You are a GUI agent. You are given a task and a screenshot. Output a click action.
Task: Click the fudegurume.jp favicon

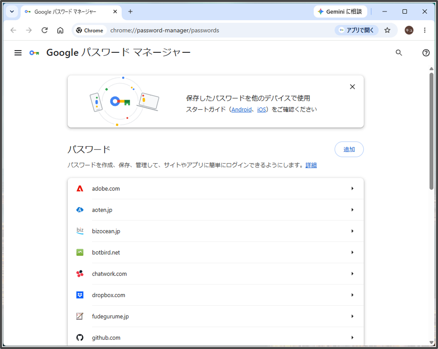pyautogui.click(x=80, y=316)
